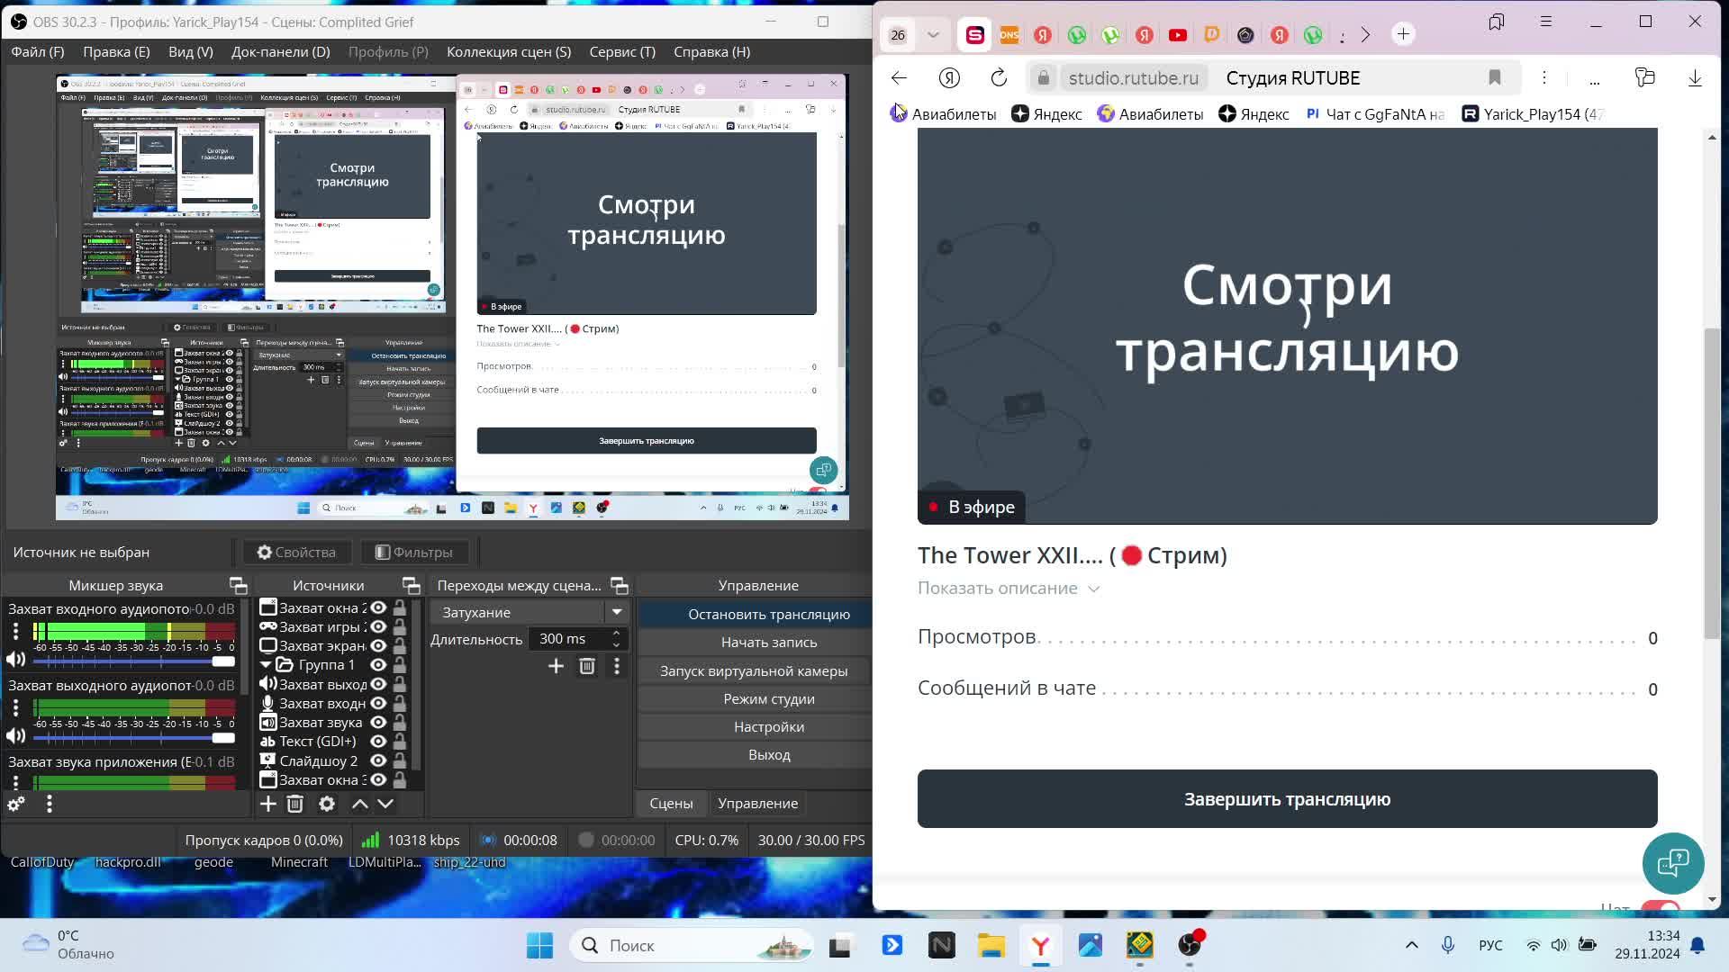
Task: Mute the first audio input capture speaker
Action: click(15, 660)
